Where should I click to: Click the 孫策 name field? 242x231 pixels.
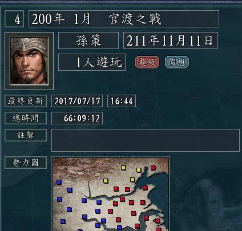88,40
